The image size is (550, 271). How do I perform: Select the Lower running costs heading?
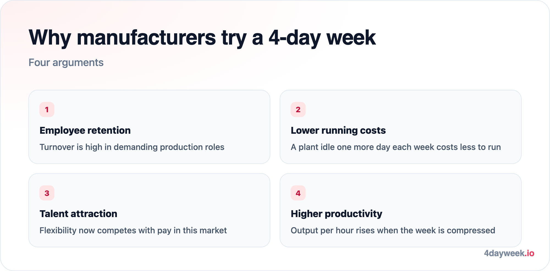[x=338, y=130]
